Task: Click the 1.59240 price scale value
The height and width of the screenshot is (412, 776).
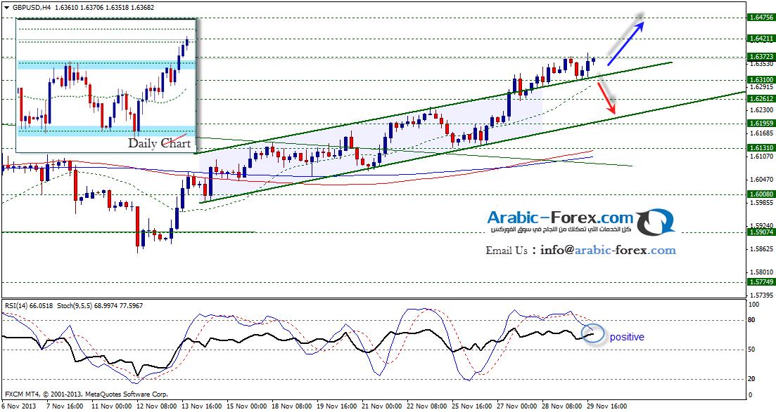Action: pos(761,225)
